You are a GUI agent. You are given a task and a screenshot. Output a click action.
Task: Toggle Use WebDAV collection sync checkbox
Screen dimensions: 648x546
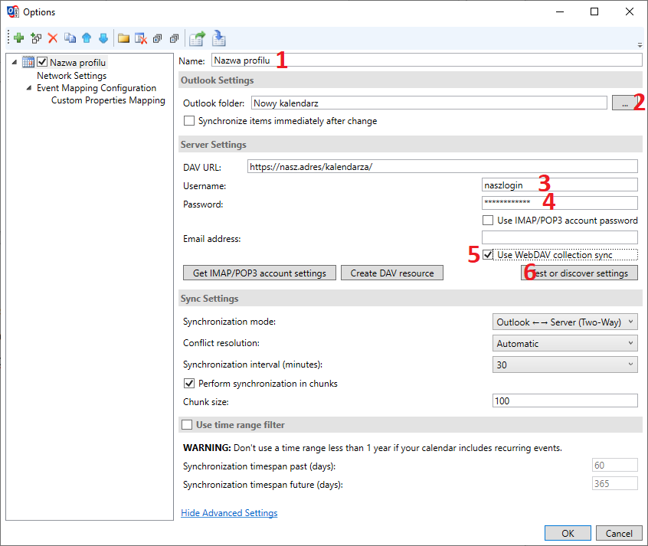point(488,255)
